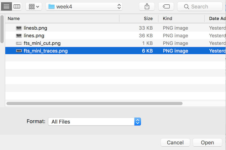226x150 pixels.
Task: Sort files by Size column
Action: click(148, 19)
